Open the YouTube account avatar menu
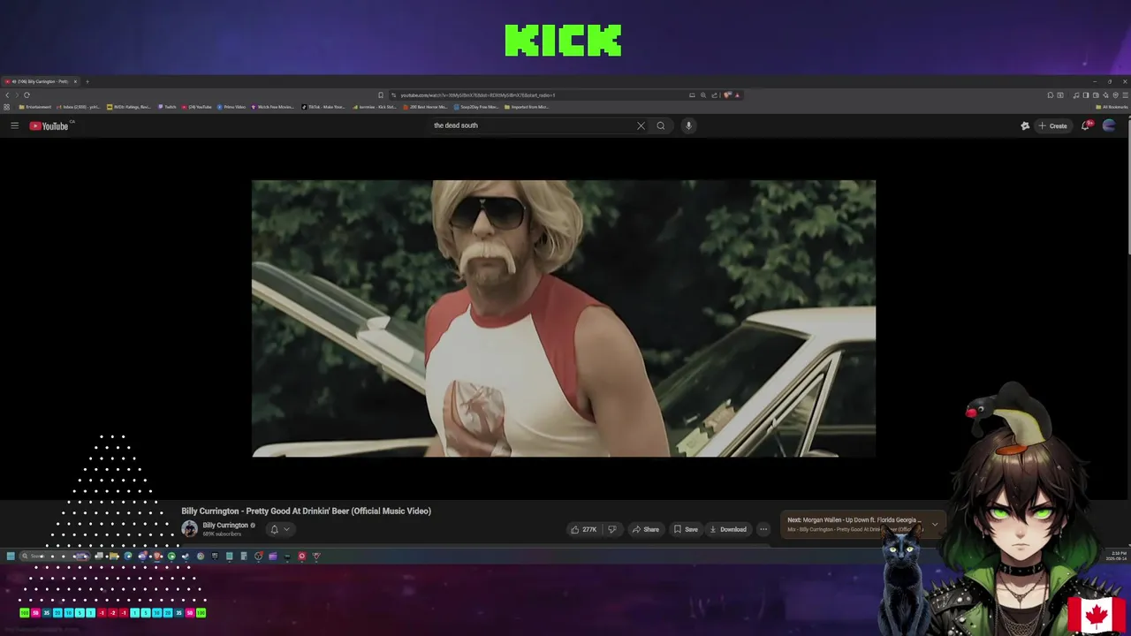Viewport: 1131px width, 636px height. coord(1109,125)
